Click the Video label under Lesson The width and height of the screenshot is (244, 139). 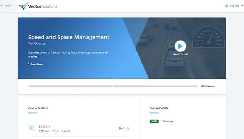[55, 131]
